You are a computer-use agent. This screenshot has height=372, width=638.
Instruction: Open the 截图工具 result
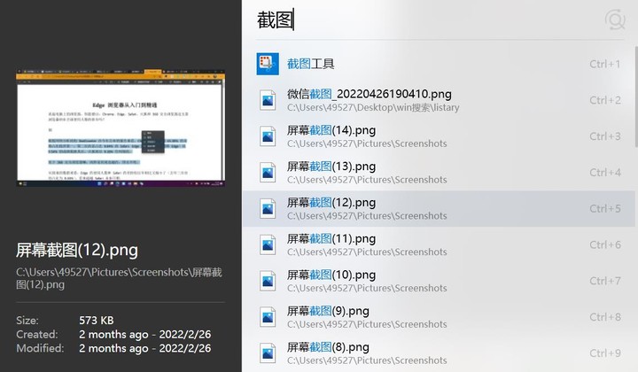311,64
